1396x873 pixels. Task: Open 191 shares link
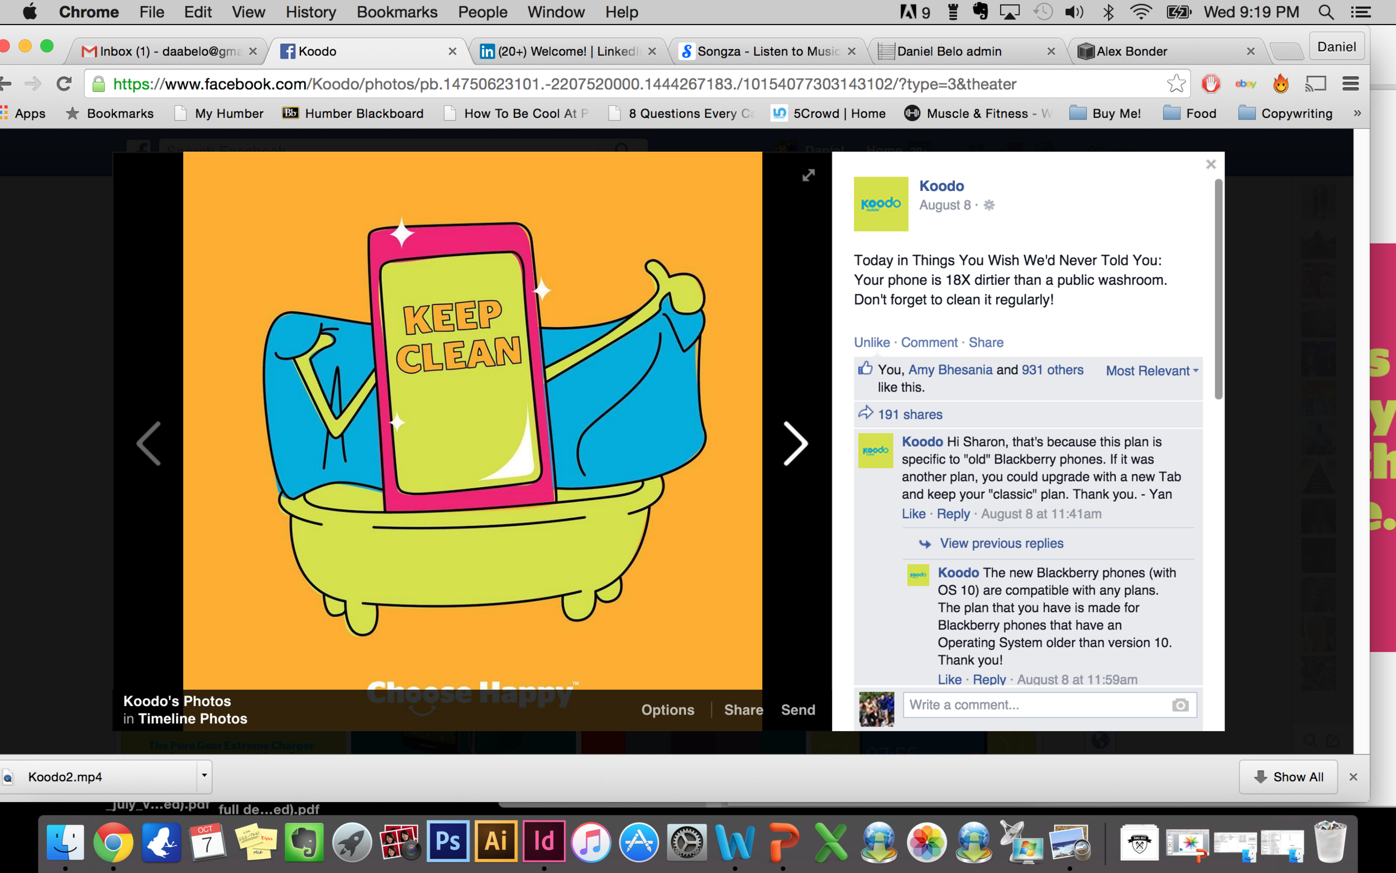[x=910, y=414]
